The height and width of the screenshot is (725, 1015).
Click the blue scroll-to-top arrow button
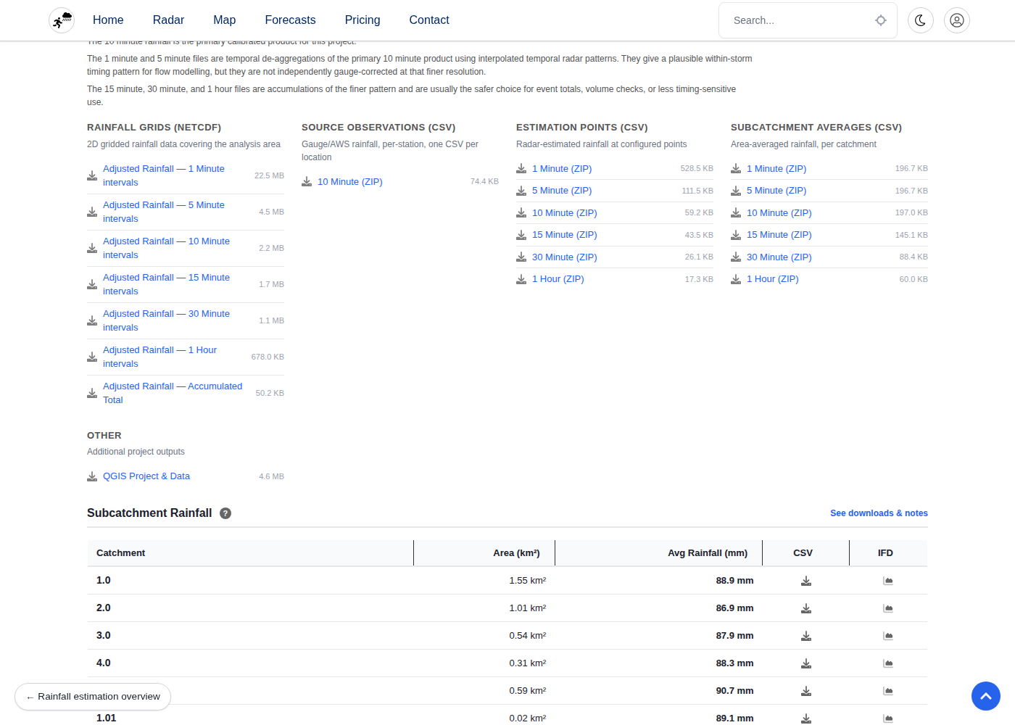(x=986, y=696)
